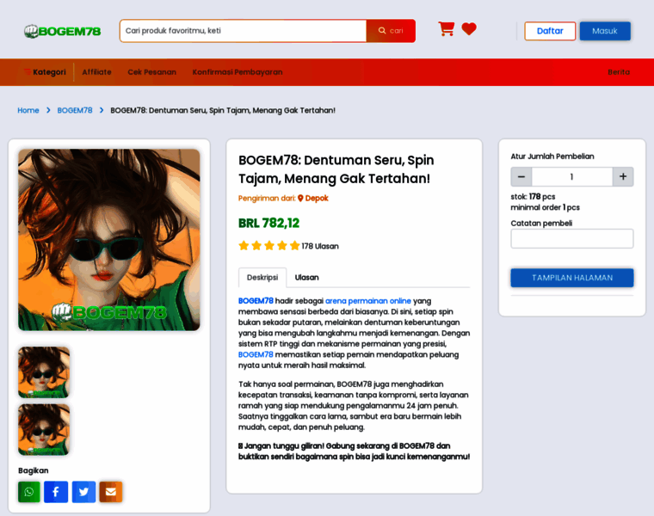Screen dimensions: 654x516
Task: Focus the Catatan pembeli input field
Action: tap(572, 238)
